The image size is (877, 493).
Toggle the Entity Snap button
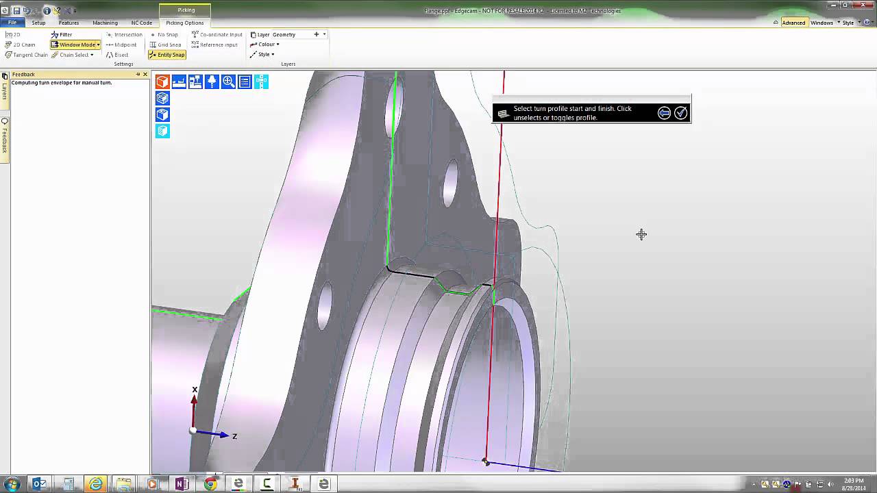point(167,55)
